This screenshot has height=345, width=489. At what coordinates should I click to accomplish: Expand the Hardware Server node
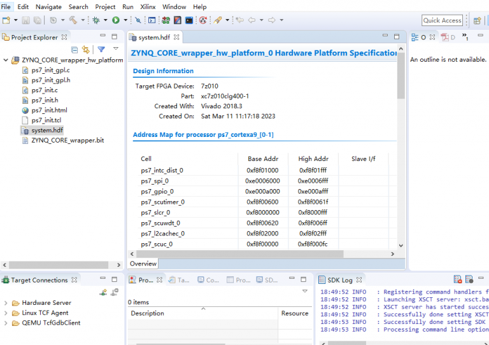(6, 303)
